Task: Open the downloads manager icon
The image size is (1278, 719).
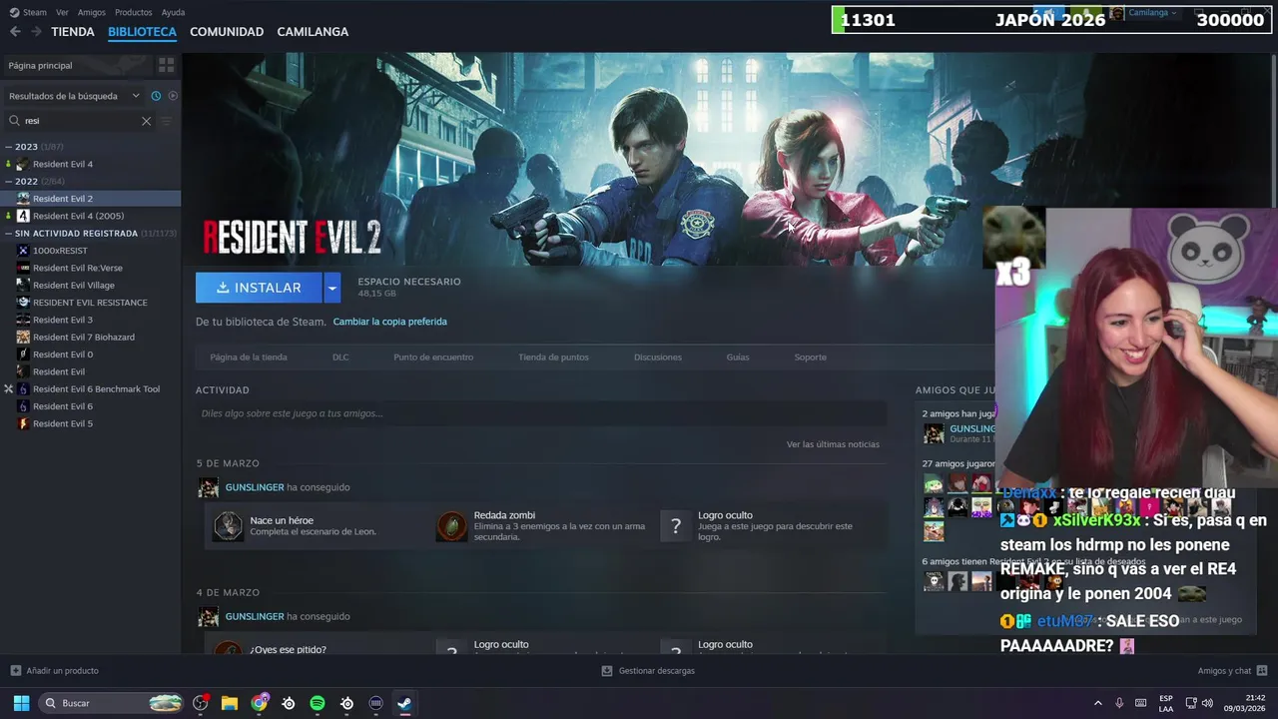Action: pyautogui.click(x=607, y=670)
